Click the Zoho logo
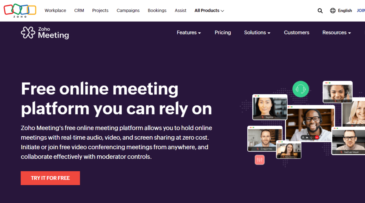Image resolution: width=365 pixels, height=203 pixels. coord(20,11)
